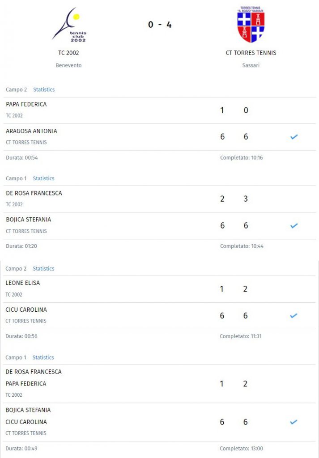Select player PAPA FEDERICA in first match

tap(26, 104)
